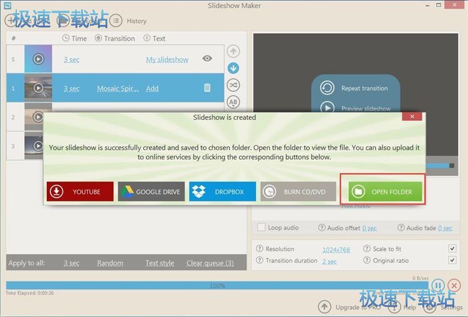This screenshot has height=317, width=468.
Task: Upload slideshow to Google Drive
Action: 152,192
